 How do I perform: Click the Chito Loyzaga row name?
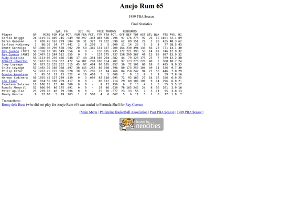13,68
